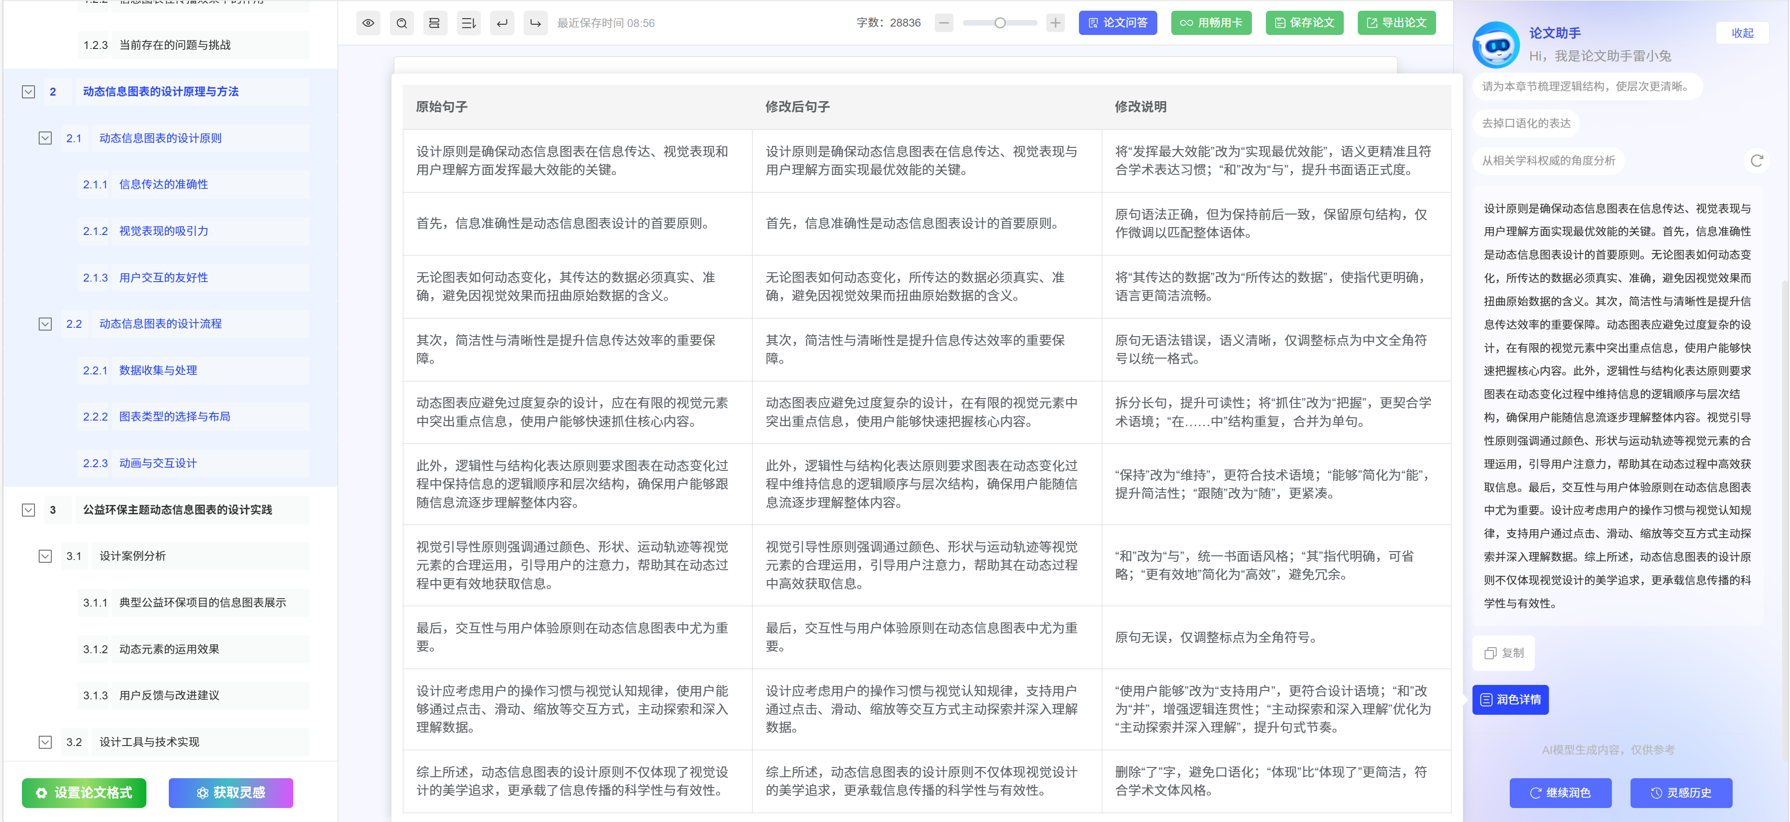The width and height of the screenshot is (1790, 822).
Task: Click the eye preview icon in toolbar
Action: click(x=368, y=23)
